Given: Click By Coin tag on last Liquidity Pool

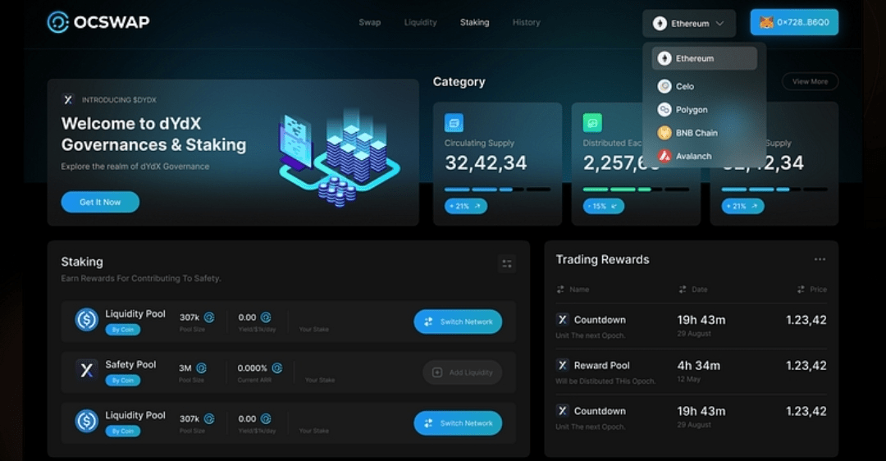Looking at the screenshot, I should (122, 431).
